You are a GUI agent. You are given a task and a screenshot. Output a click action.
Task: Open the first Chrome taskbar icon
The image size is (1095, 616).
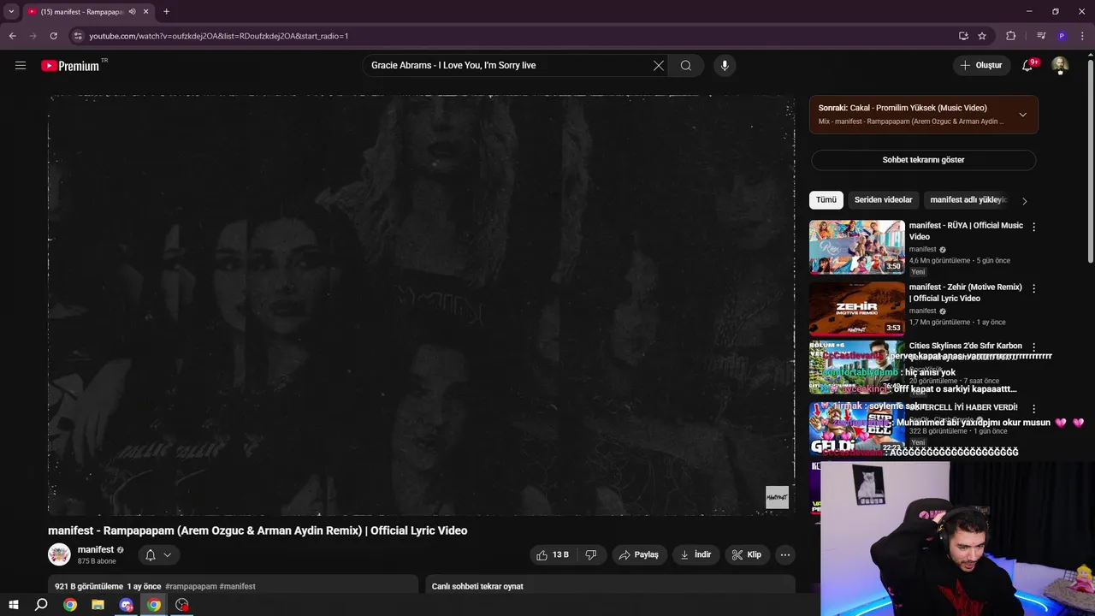pos(70,605)
